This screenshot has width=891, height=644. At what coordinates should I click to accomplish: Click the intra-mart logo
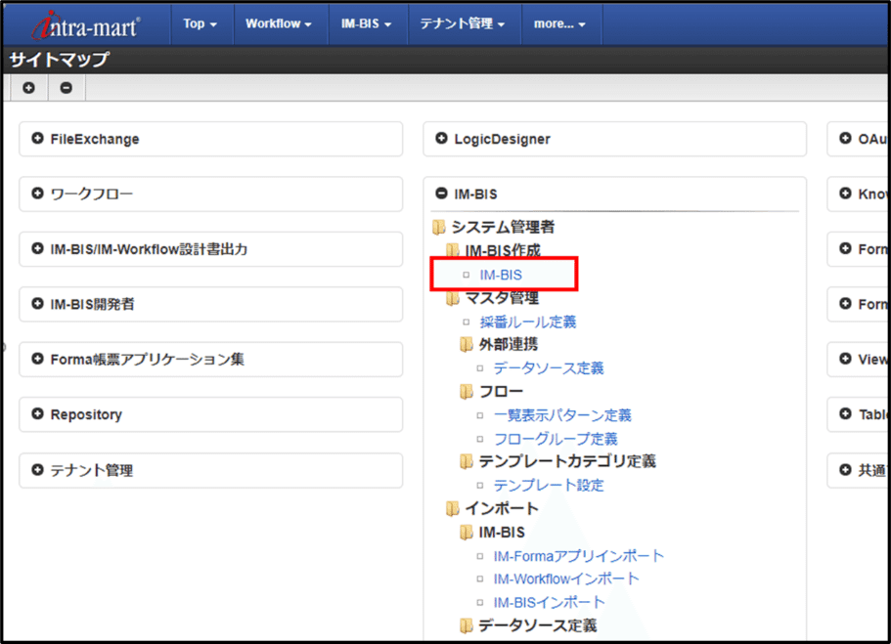[x=86, y=25]
